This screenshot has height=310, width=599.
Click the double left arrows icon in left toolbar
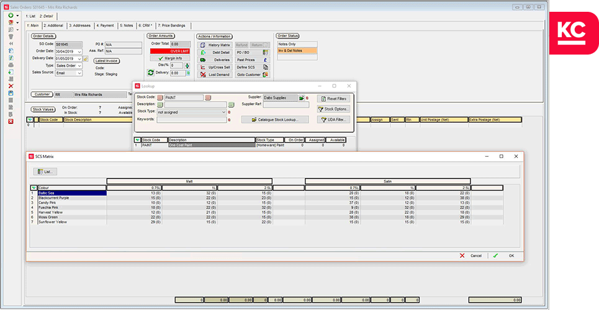coord(11,43)
